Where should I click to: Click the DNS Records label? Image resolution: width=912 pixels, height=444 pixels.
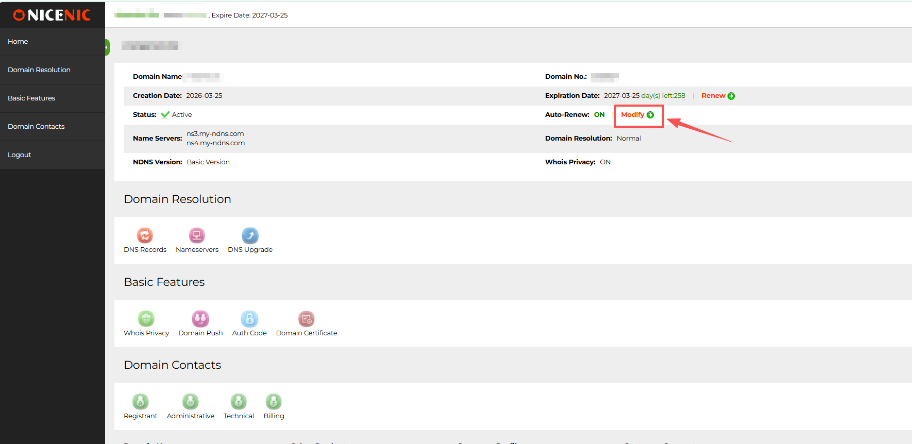pyautogui.click(x=145, y=250)
